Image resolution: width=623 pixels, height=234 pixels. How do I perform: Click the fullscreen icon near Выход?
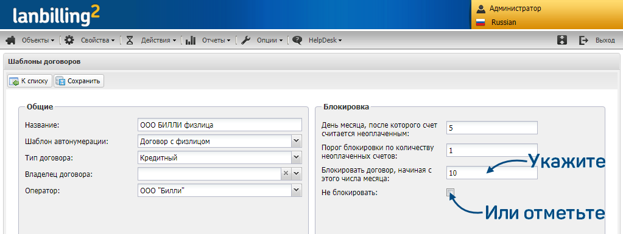pyautogui.click(x=562, y=40)
